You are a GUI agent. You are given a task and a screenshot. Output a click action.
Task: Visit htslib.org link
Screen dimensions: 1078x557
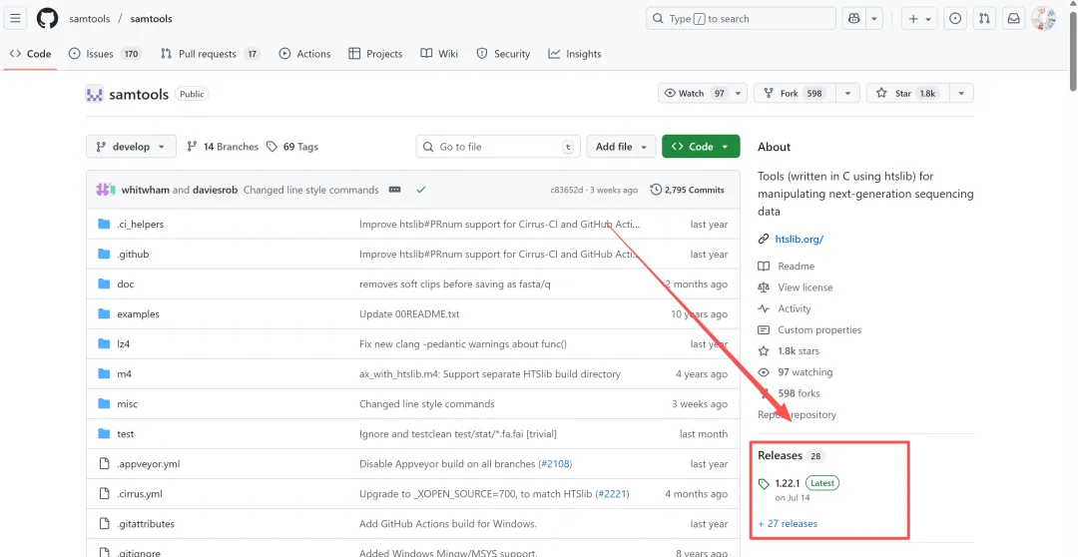799,240
